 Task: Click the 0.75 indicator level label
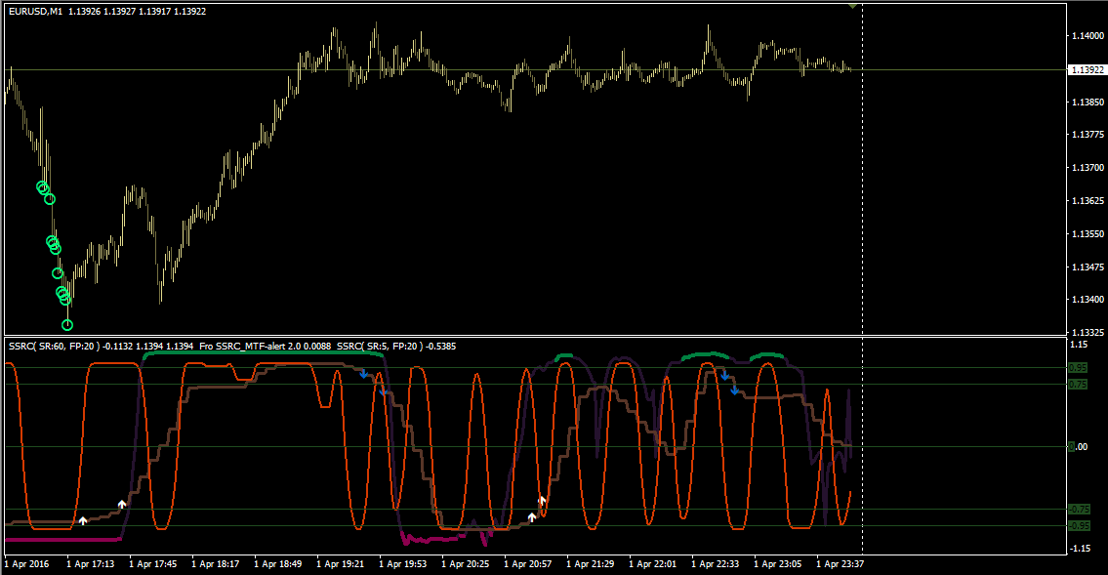point(1079,385)
